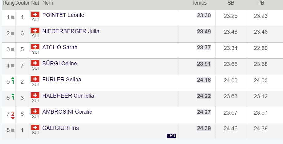Click the green up arrow for HALBHEER Cornelia
The width and height of the screenshot is (283, 144).
(x=13, y=97)
